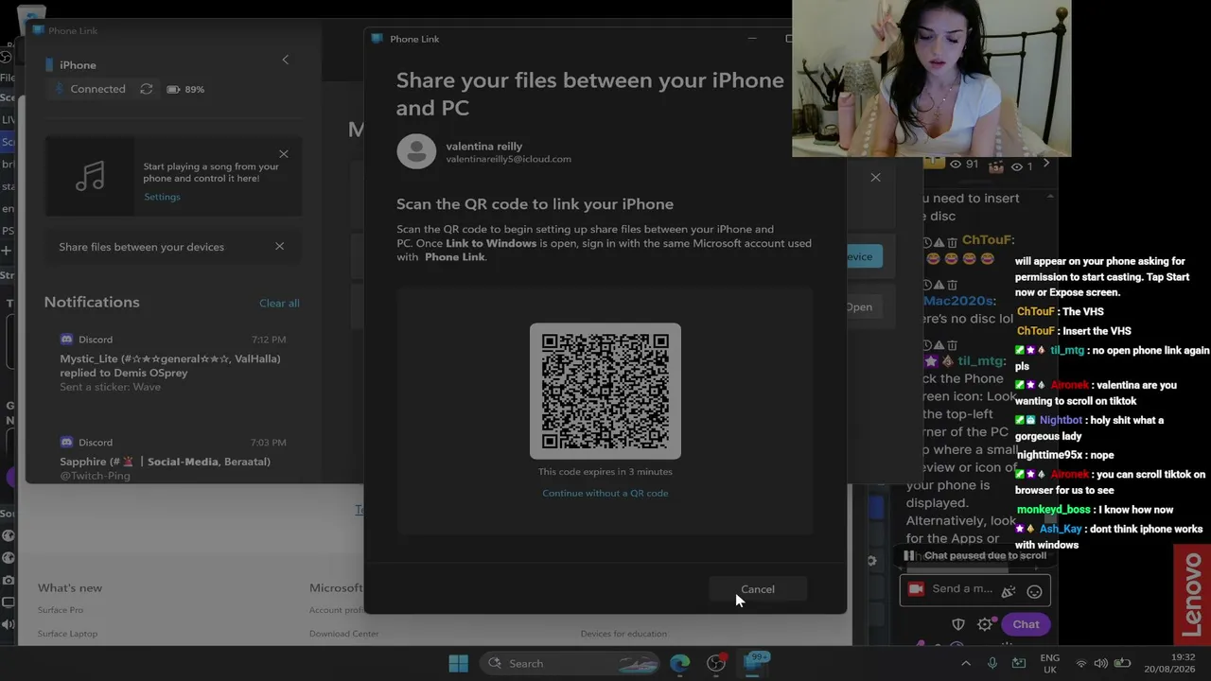Click the purple Chat send button
This screenshot has width=1211, height=681.
(1026, 624)
